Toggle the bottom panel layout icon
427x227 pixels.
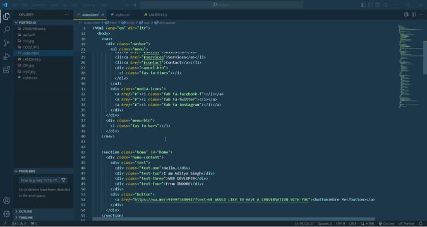(x=370, y=4)
